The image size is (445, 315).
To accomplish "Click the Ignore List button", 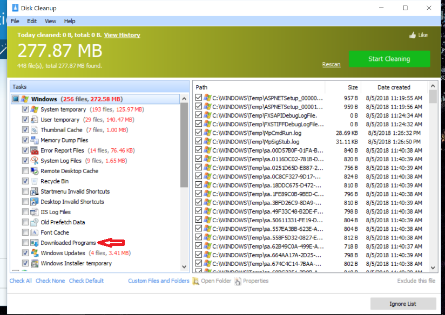I will click(x=403, y=304).
